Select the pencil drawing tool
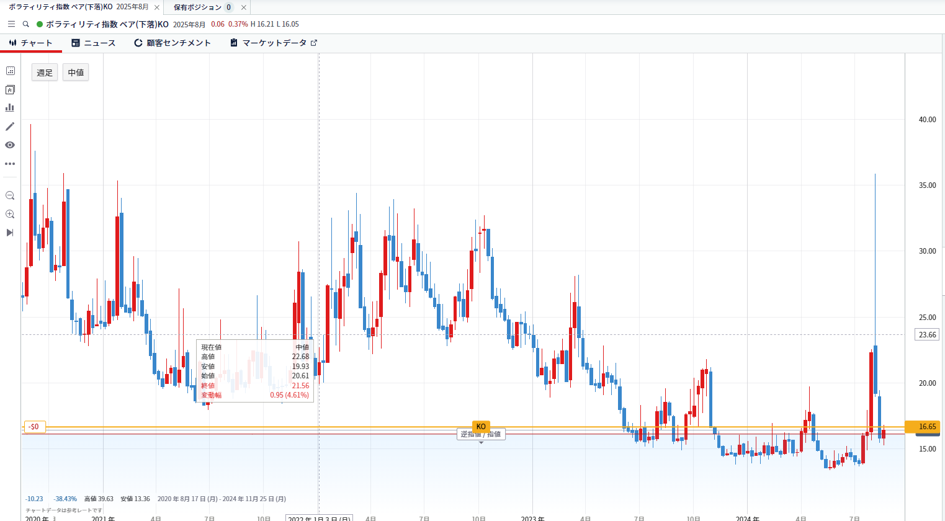The image size is (945, 521). pyautogui.click(x=10, y=127)
